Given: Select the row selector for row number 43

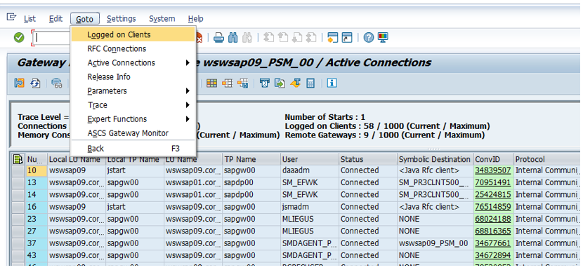Looking at the screenshot, I should point(18,256).
